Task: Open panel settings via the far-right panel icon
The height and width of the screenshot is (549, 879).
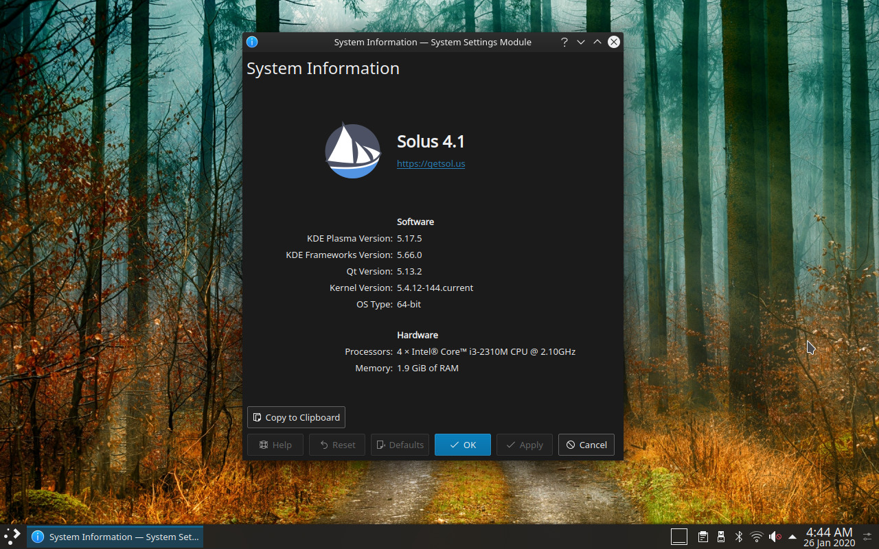Action: (868, 537)
